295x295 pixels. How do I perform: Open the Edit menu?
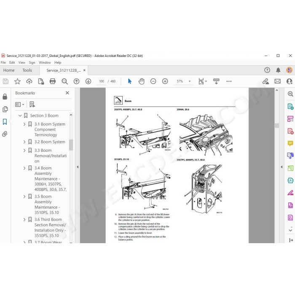click(x=12, y=62)
